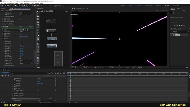Select the Brush tool

pyautogui.click(x=30, y=6)
